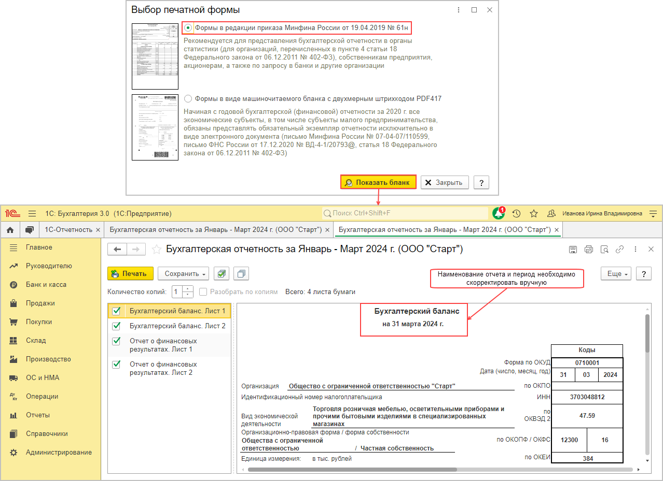Image resolution: width=663 pixels, height=481 pixels.
Task: Click Показать бланк button
Action: pos(378,182)
